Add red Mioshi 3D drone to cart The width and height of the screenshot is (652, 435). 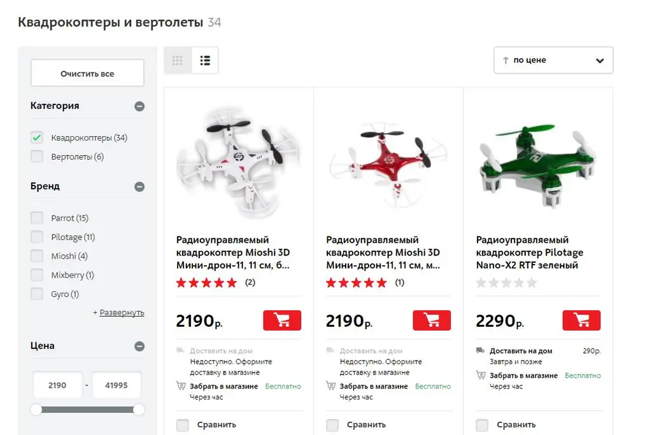point(432,321)
